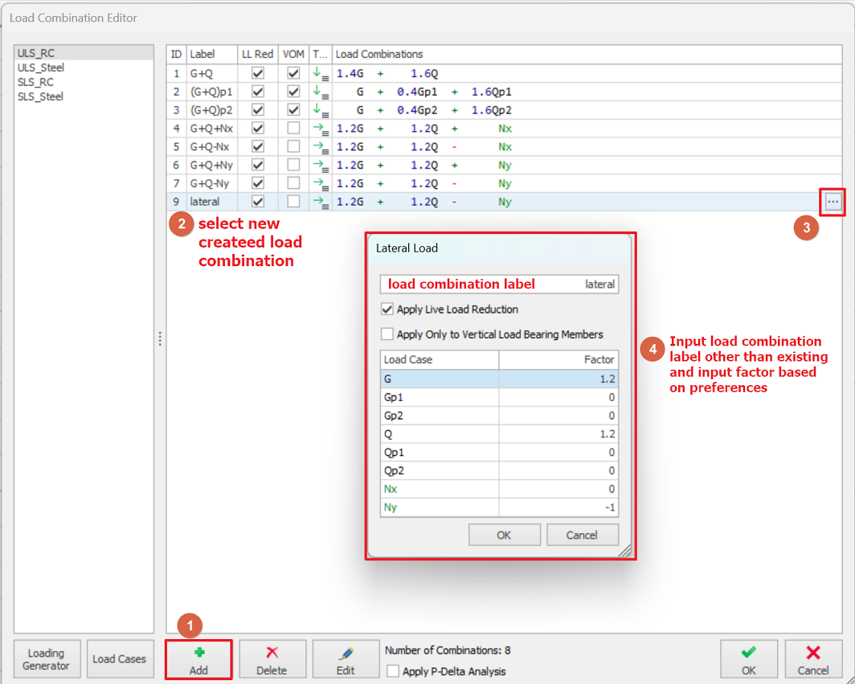Confirm with the green checkmark OK button
This screenshot has width=855, height=684.
(748, 660)
